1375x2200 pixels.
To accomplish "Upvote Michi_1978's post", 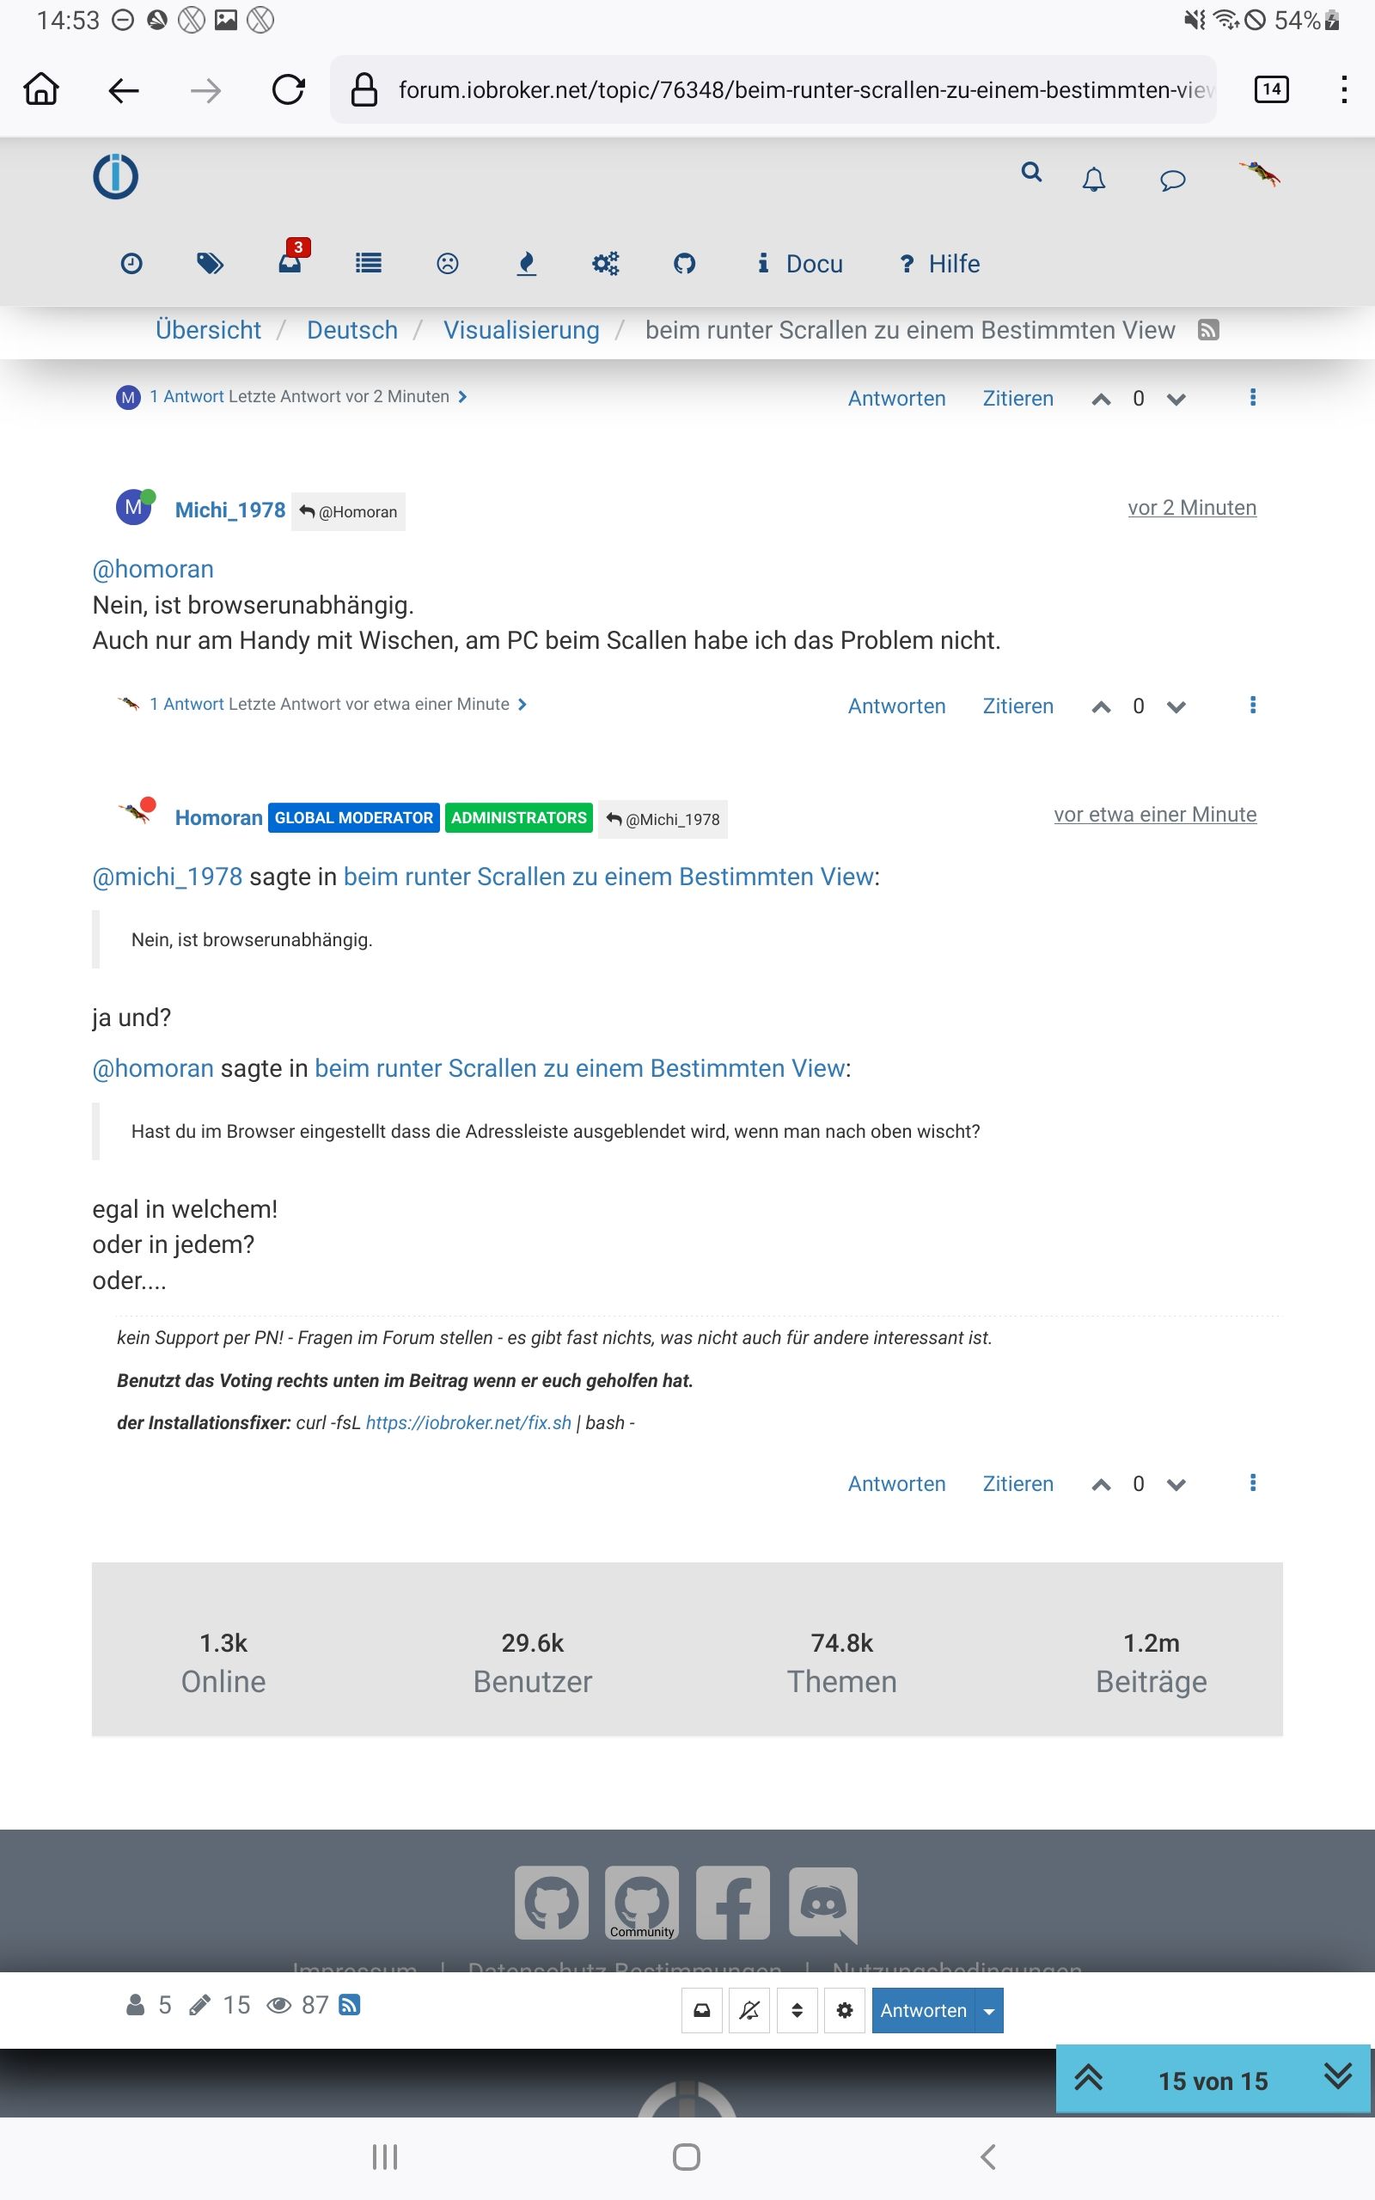I will click(1100, 706).
